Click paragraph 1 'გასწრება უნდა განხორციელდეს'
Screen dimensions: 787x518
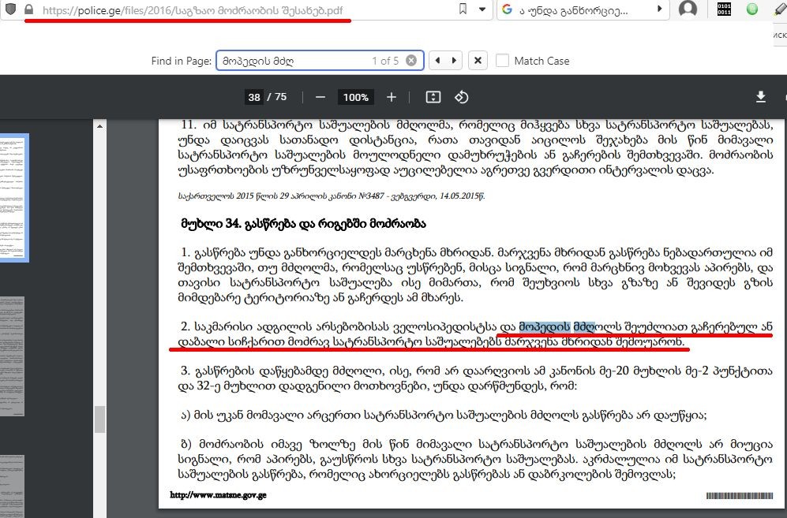point(475,275)
